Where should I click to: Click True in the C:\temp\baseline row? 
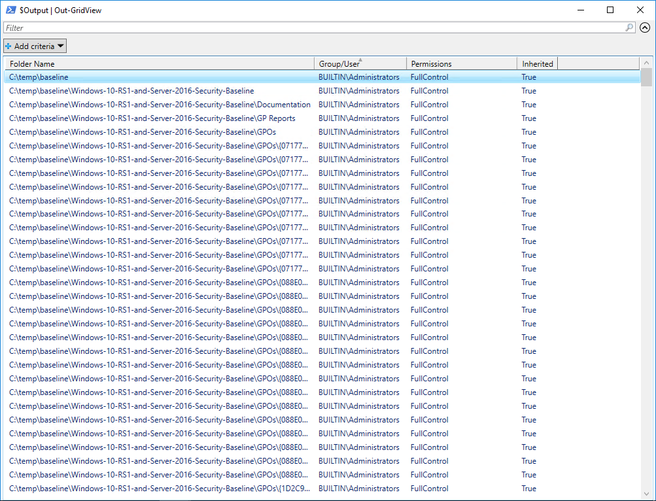529,77
